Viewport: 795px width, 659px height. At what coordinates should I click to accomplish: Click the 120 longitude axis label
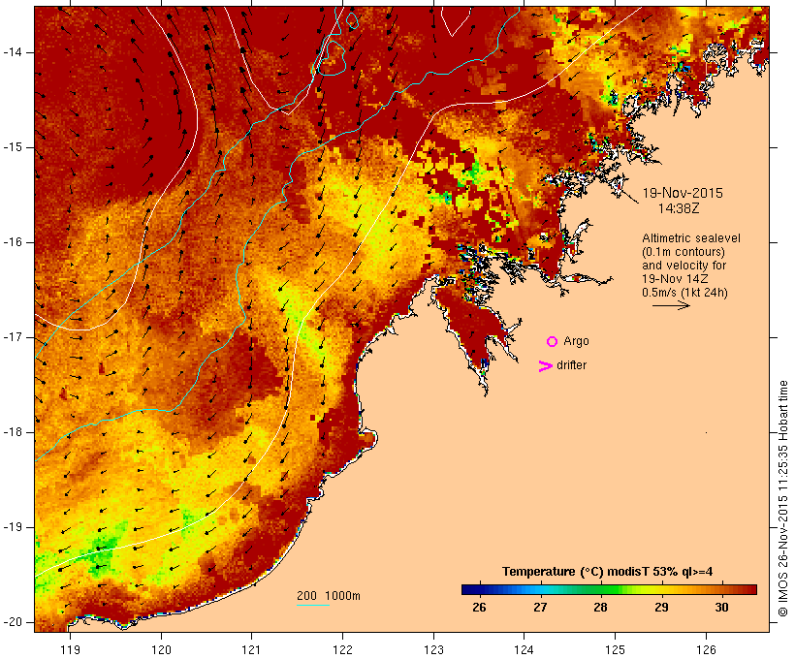(161, 649)
